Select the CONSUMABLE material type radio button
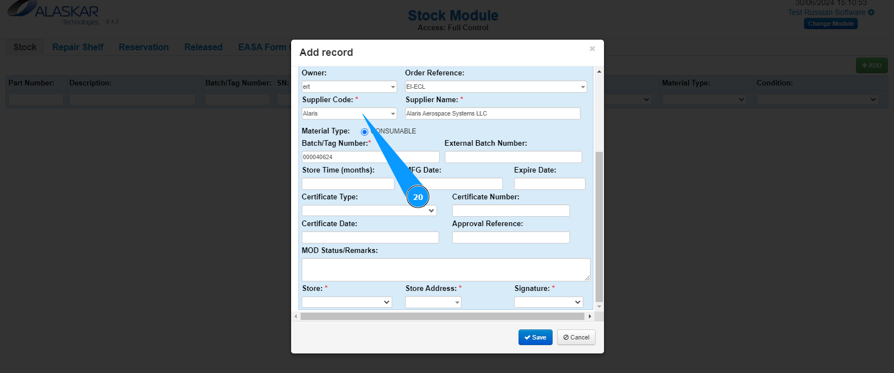The width and height of the screenshot is (894, 373). [x=364, y=132]
